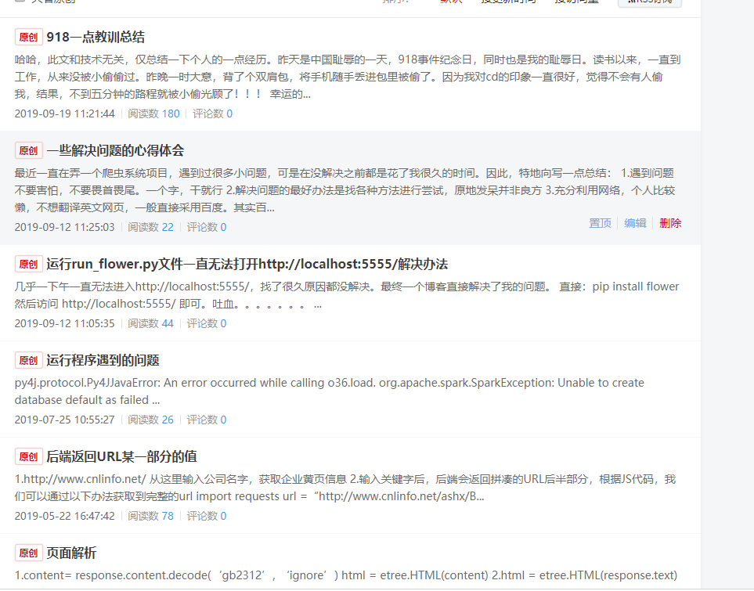This screenshot has height=591, width=754.
Task: Click the 原创 badge beside '一些解决问题的心得体会'
Action: tap(29, 150)
